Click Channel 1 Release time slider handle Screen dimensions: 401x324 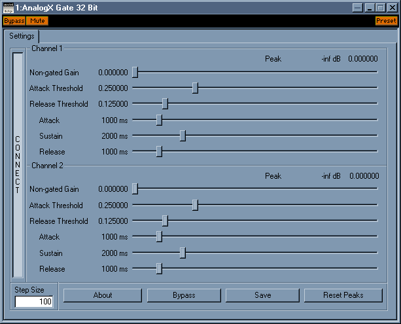[159, 151]
